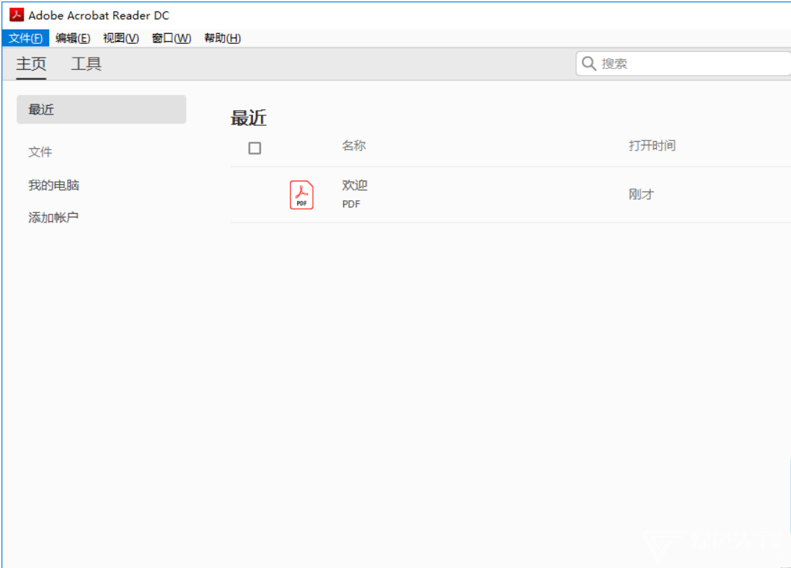Tick the select-all checkbox beside 名称
The image size is (791, 568).
point(255,148)
